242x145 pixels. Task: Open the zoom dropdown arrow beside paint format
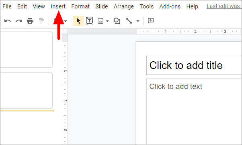pyautogui.click(x=66, y=21)
